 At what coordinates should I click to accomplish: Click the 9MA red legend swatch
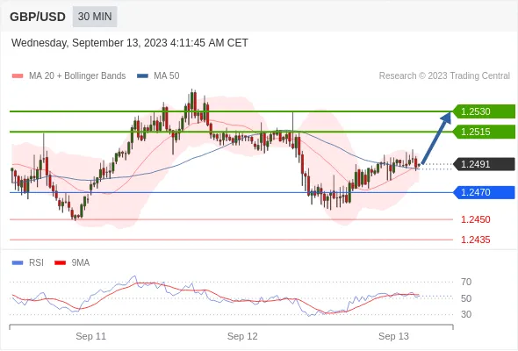pyautogui.click(x=60, y=263)
